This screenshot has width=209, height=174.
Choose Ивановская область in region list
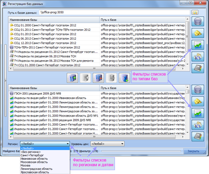(45, 158)
